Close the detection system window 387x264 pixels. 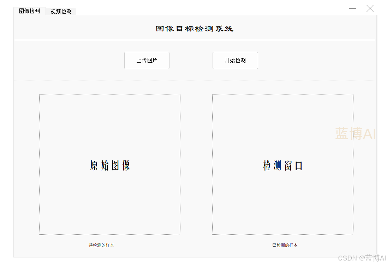tap(370, 8)
